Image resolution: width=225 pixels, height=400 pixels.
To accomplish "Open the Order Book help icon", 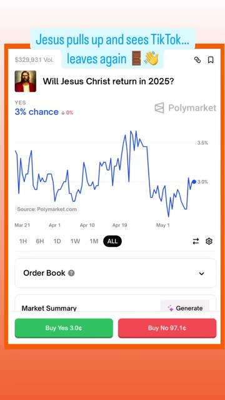I will click(71, 273).
